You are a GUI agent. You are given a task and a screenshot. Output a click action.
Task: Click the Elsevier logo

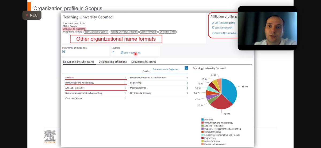point(50,137)
